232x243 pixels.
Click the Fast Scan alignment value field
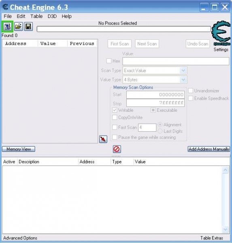(x=147, y=128)
